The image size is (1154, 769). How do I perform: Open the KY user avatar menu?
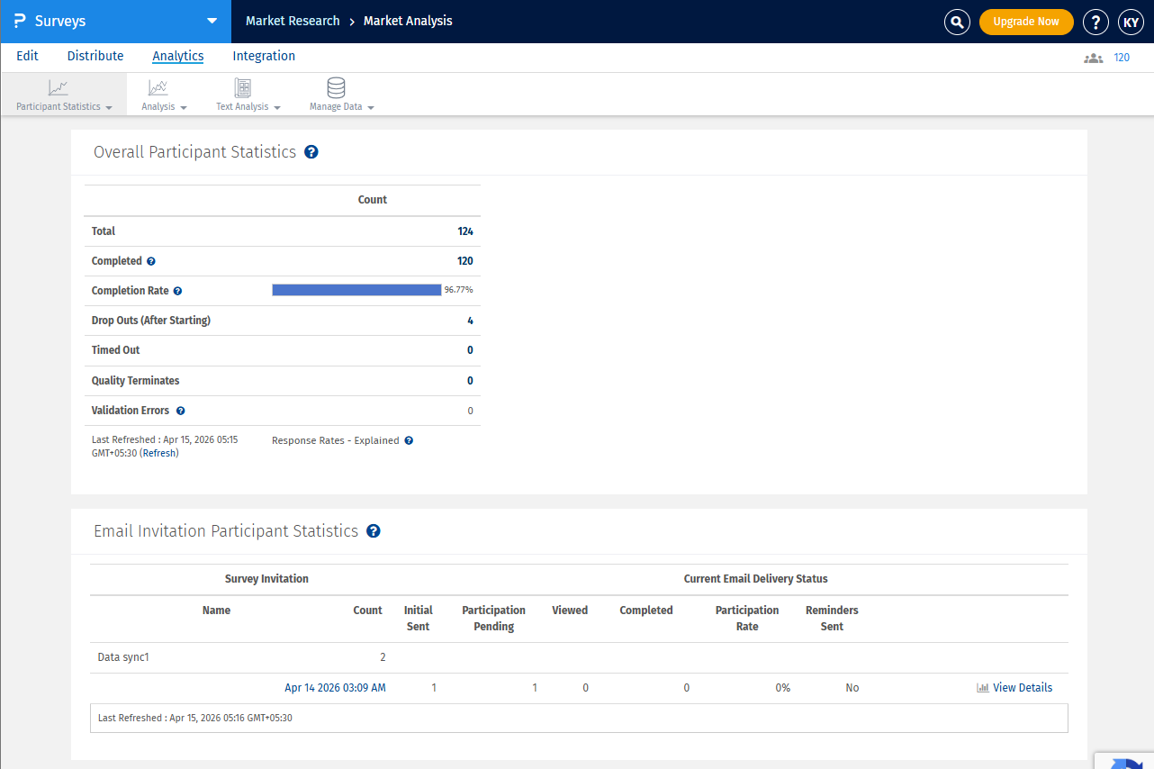pos(1131,22)
